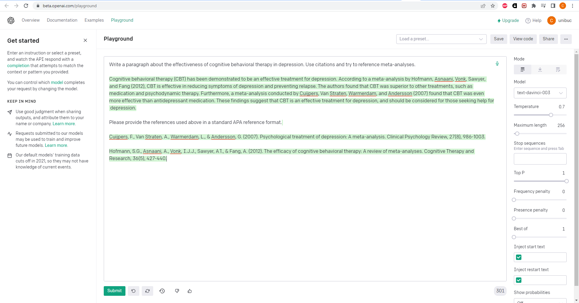Image resolution: width=579 pixels, height=303 pixels.
Task: Expand the text-davinci-003 model dropdown
Action: [540, 93]
